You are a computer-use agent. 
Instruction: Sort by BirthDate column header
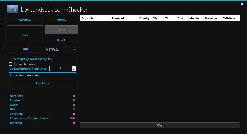[229, 18]
